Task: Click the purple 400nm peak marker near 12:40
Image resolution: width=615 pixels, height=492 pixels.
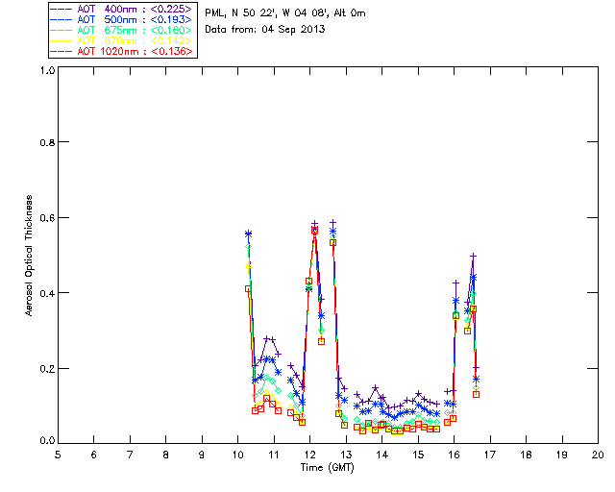Action: 333,223
